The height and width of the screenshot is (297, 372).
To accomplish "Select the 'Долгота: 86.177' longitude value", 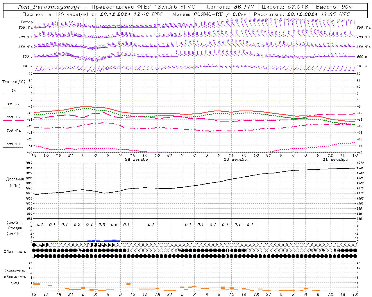I will point(230,7).
